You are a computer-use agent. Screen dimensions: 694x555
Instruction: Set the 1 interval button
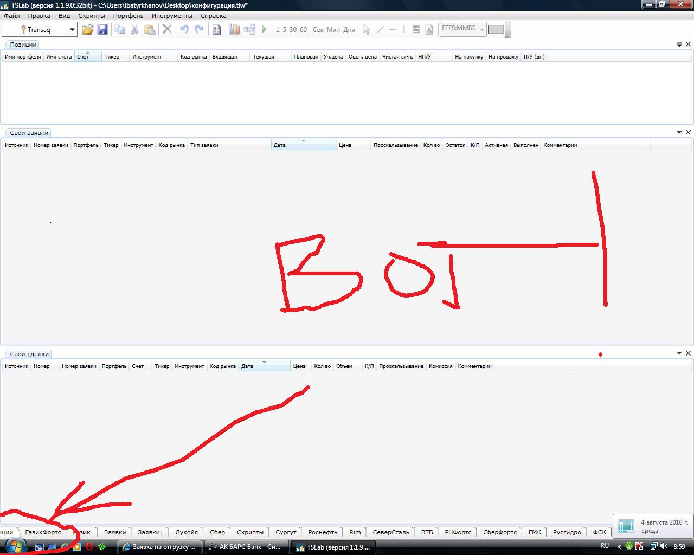278,29
